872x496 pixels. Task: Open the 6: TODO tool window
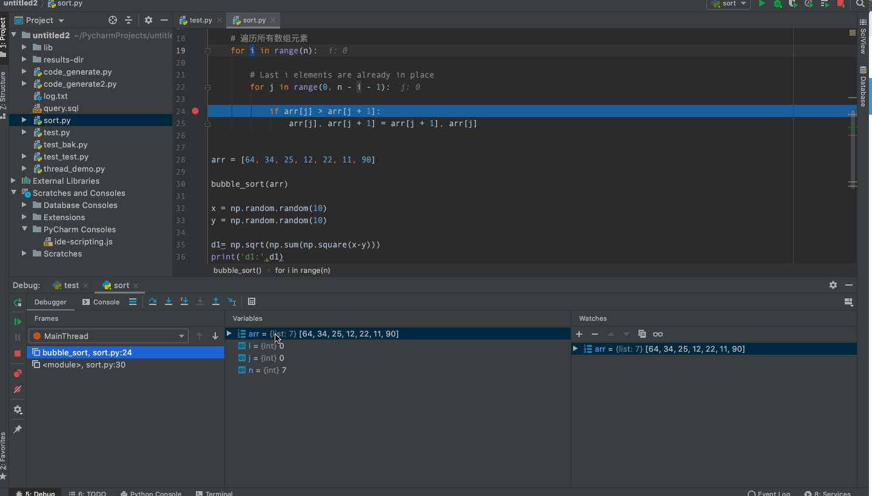click(x=88, y=493)
